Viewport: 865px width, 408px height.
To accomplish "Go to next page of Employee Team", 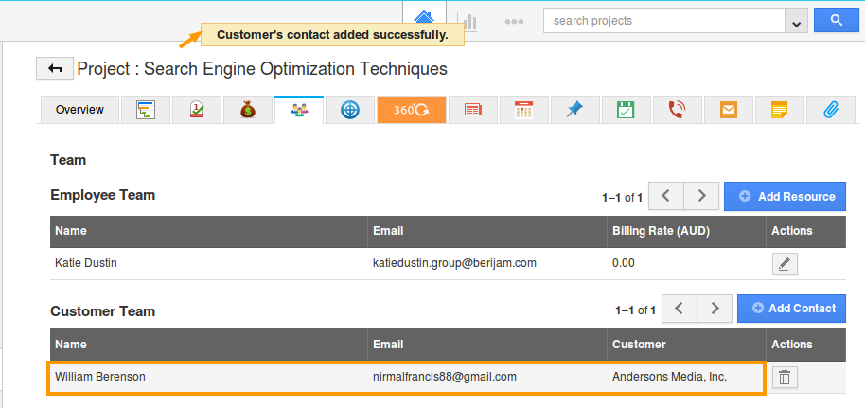I will click(701, 196).
